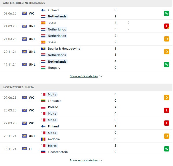173x166 pixels.
Task: Open the Poland team link
Action: 53,107
